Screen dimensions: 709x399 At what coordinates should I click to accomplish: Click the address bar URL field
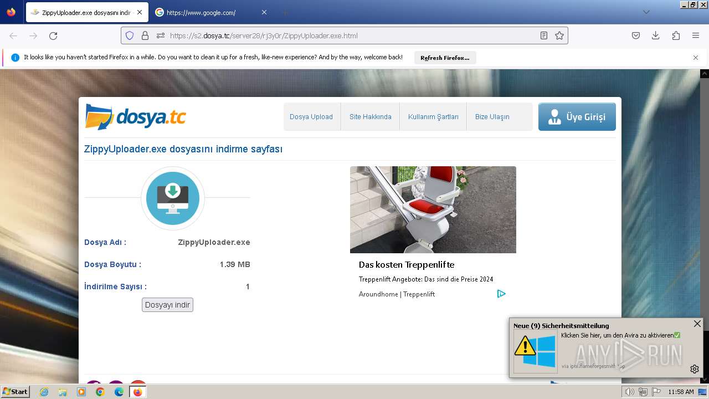point(345,35)
